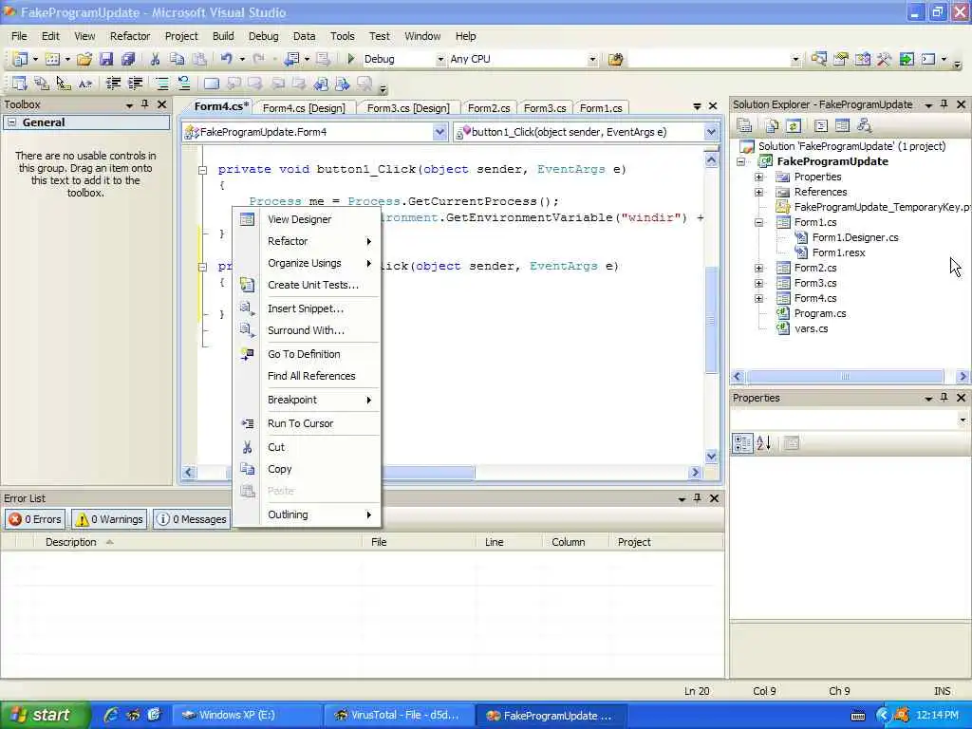Open the Toolbox toolbar icon (wrench and hammer)
Viewport: 972px width, 729px height.
click(x=884, y=60)
